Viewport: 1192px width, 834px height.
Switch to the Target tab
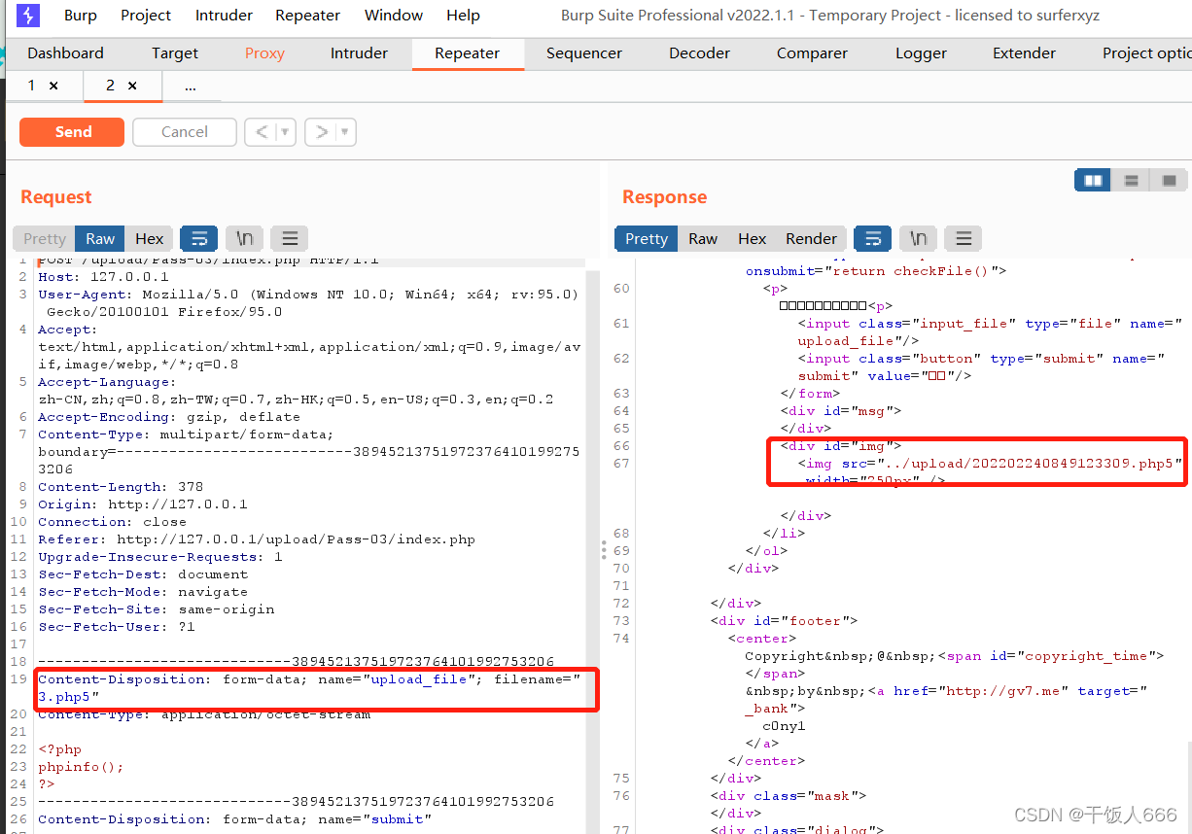175,53
